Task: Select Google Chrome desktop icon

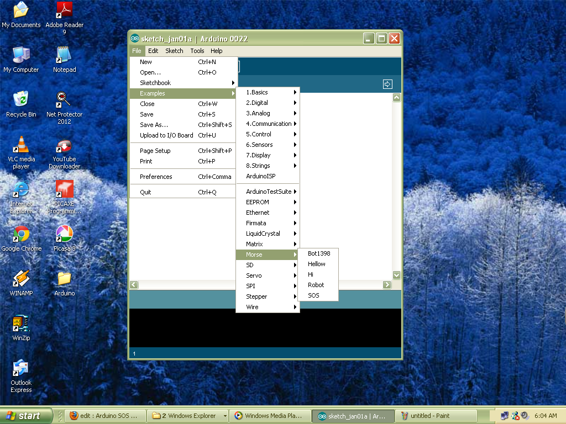Action: click(21, 239)
